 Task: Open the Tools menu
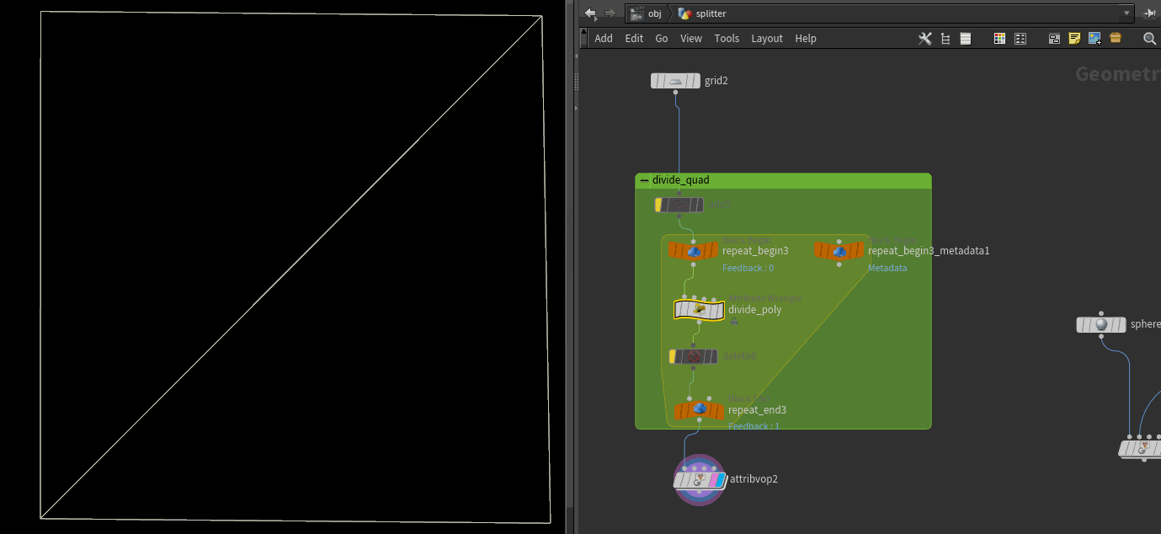coord(727,39)
